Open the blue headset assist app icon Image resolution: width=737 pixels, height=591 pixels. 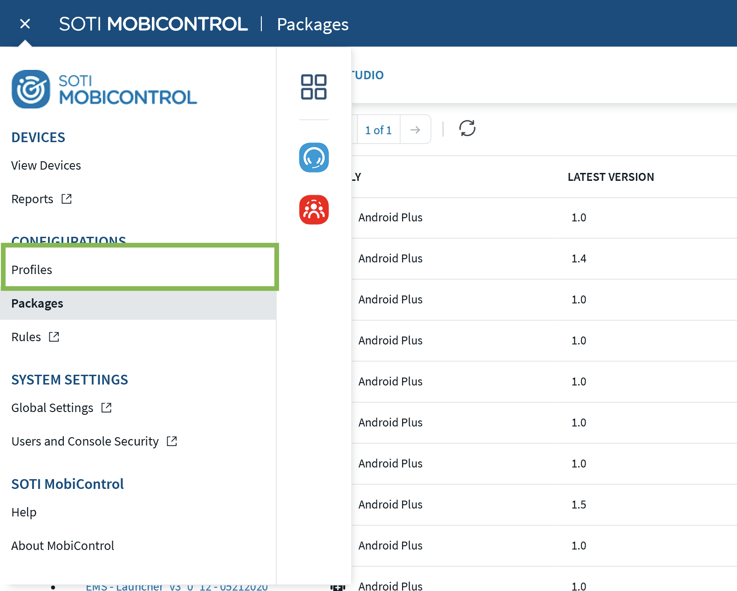pos(314,158)
